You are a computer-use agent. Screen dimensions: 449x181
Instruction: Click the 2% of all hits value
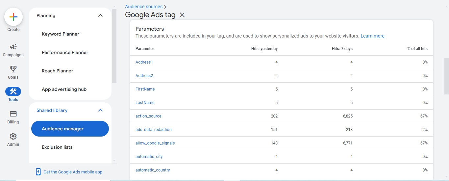(x=425, y=130)
